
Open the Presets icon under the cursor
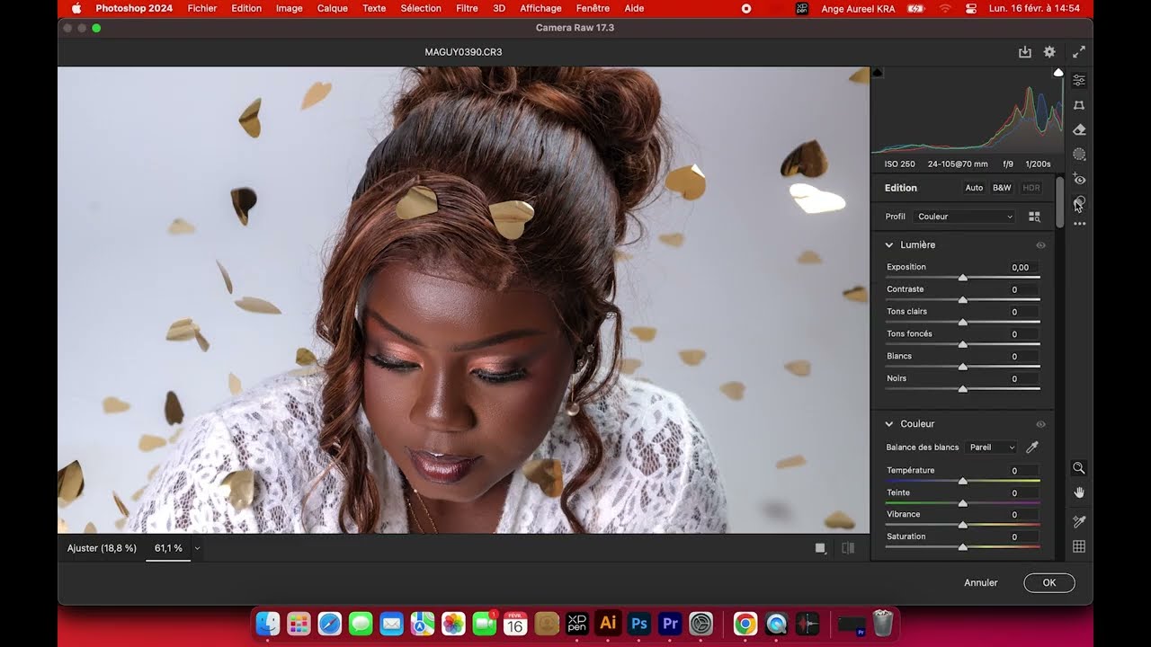coord(1079,203)
